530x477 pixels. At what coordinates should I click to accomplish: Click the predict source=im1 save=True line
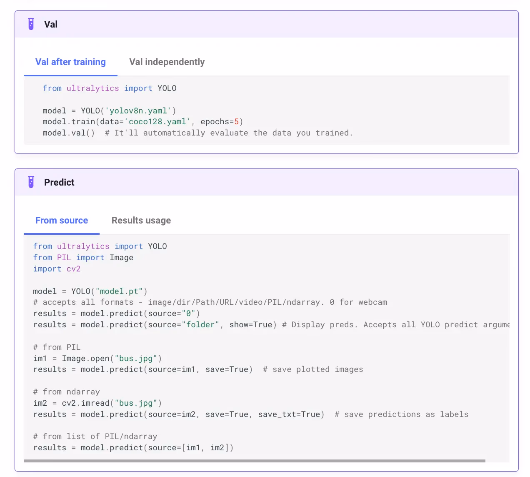pyautogui.click(x=198, y=369)
